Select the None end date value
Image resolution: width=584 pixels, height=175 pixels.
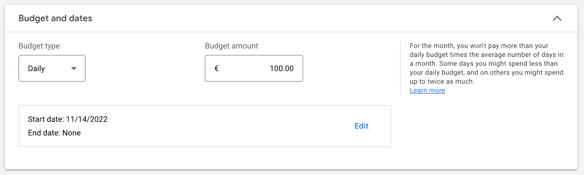72,133
